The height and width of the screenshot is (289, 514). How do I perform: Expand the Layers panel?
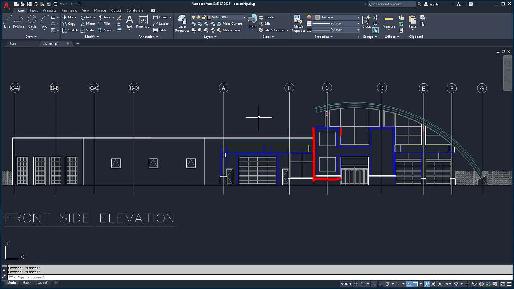[x=210, y=37]
